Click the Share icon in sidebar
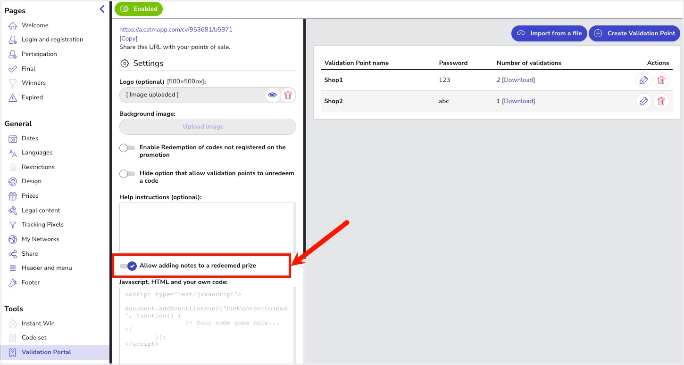Screen dimensions: 684x365 coord(13,254)
